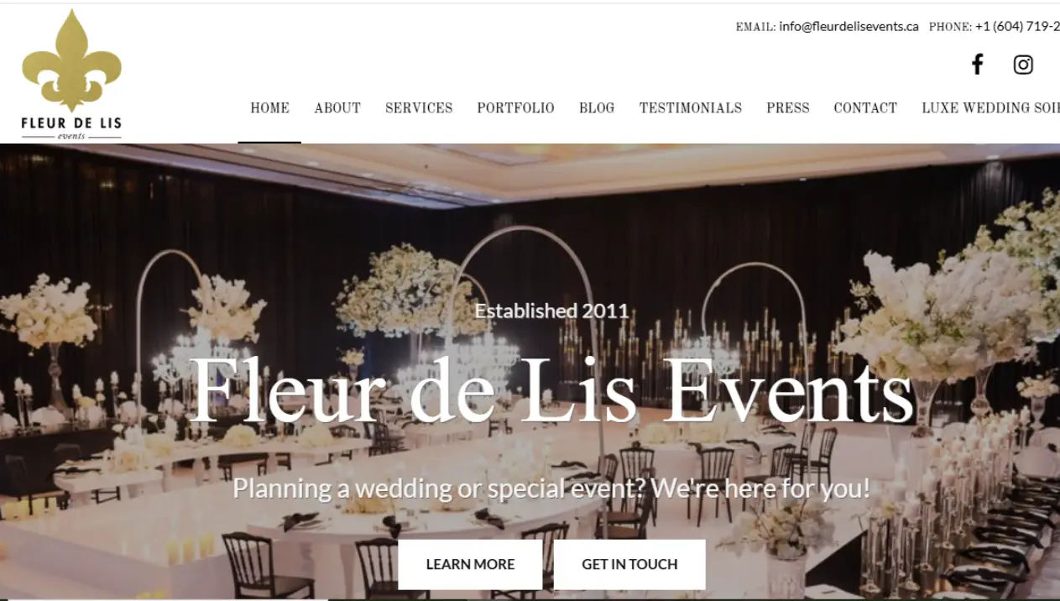The image size is (1060, 601).
Task: Open the About page
Action: click(337, 107)
